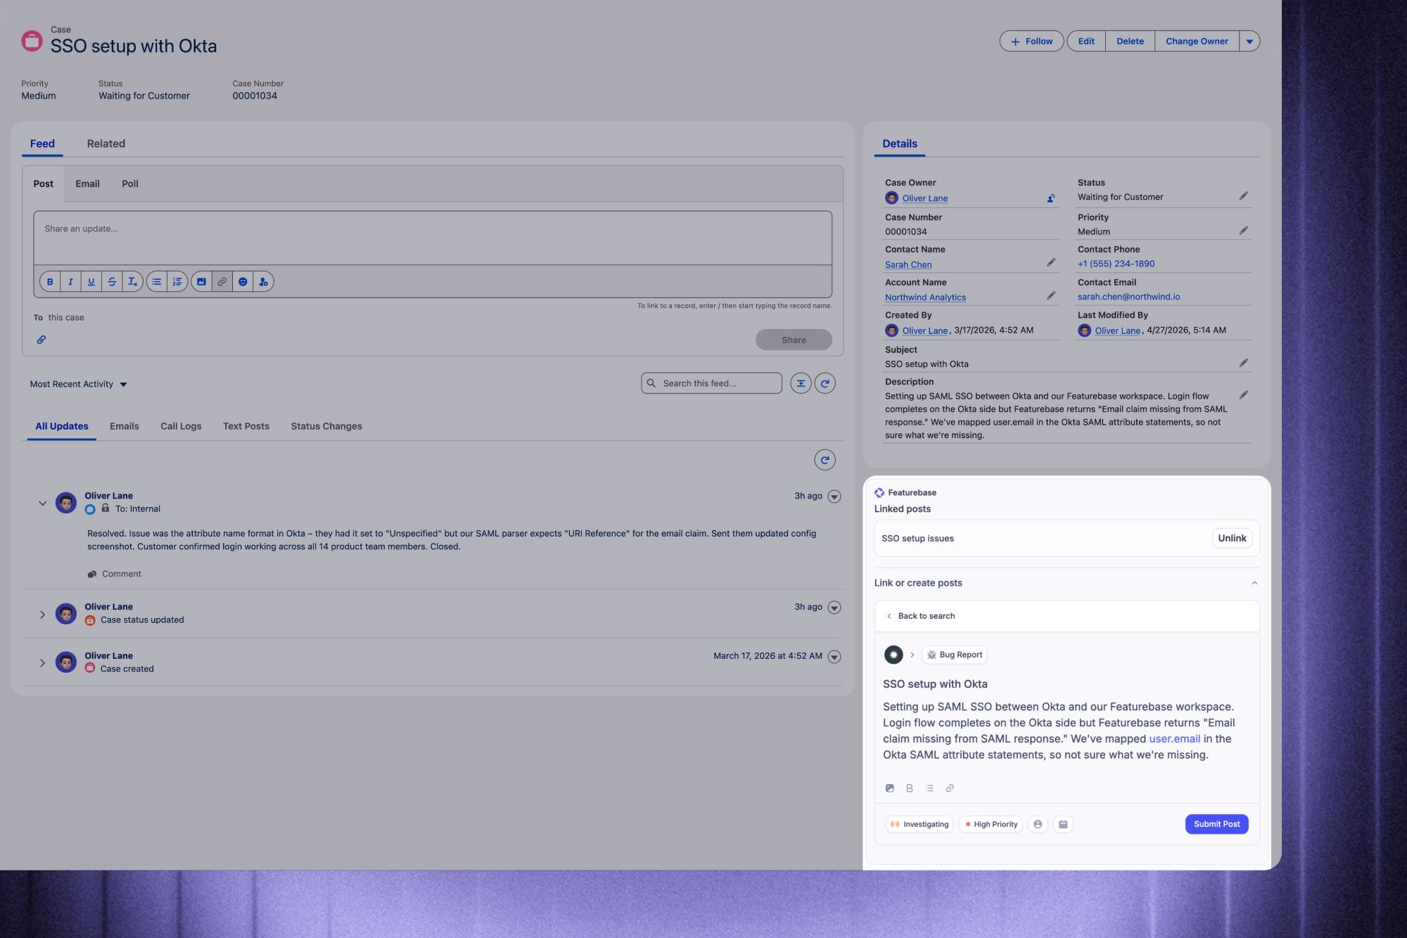The width and height of the screenshot is (1407, 938).
Task: Underline text in the post editor
Action: [x=91, y=282]
